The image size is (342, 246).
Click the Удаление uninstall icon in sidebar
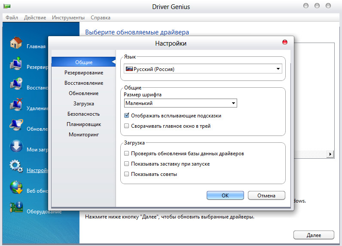pyautogui.click(x=16, y=105)
